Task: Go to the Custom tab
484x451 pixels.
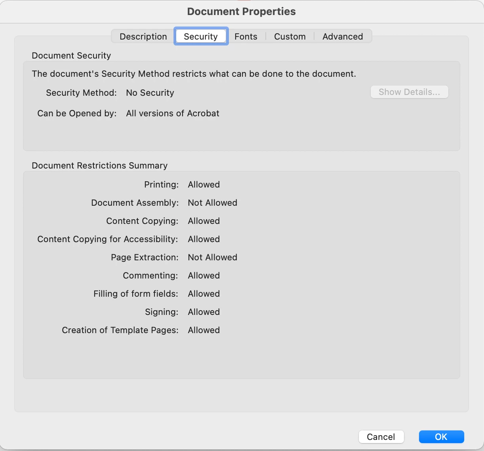Action: point(290,36)
